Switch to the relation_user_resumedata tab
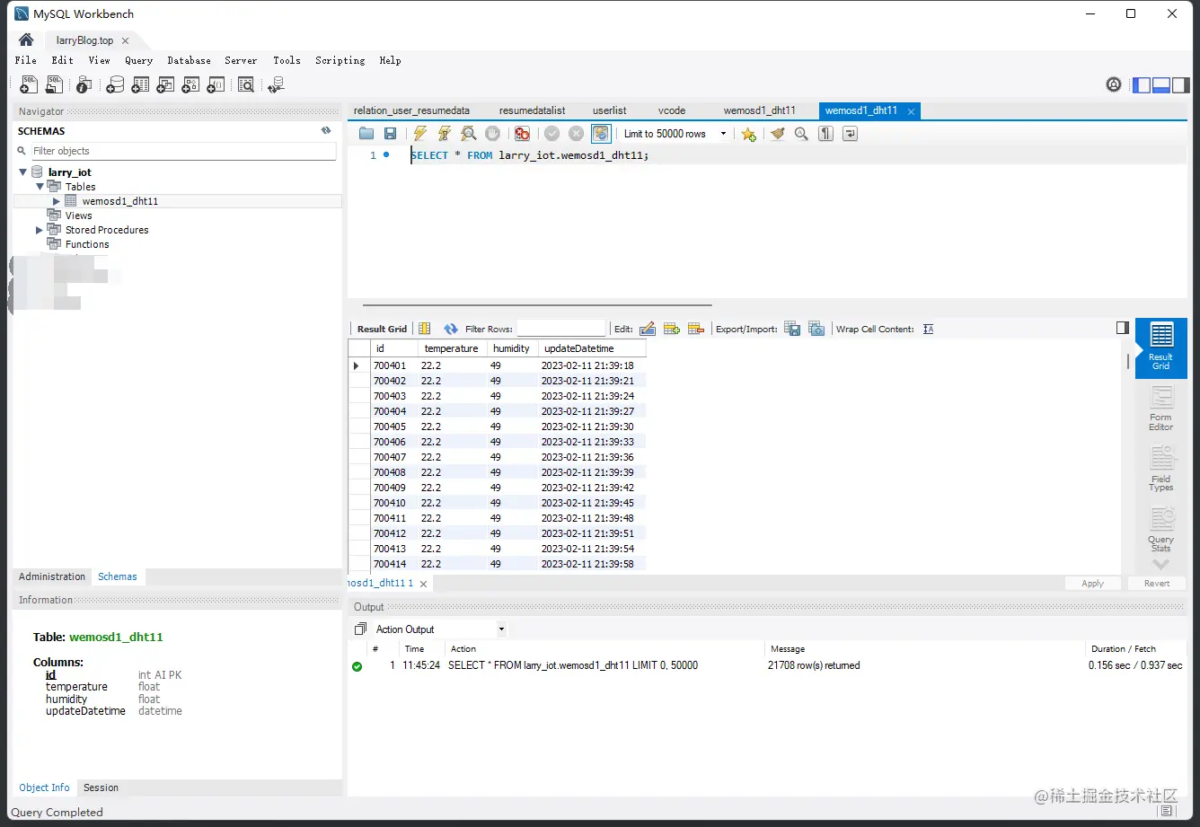The image size is (1200, 827). click(x=411, y=110)
